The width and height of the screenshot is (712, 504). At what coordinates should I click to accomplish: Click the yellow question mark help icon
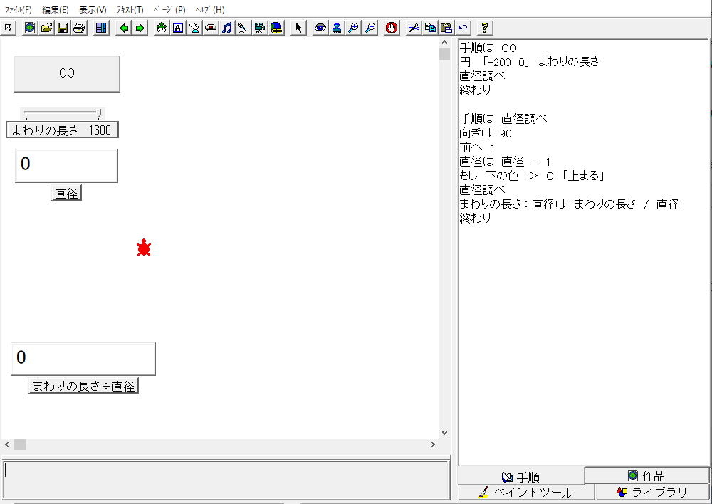click(484, 28)
